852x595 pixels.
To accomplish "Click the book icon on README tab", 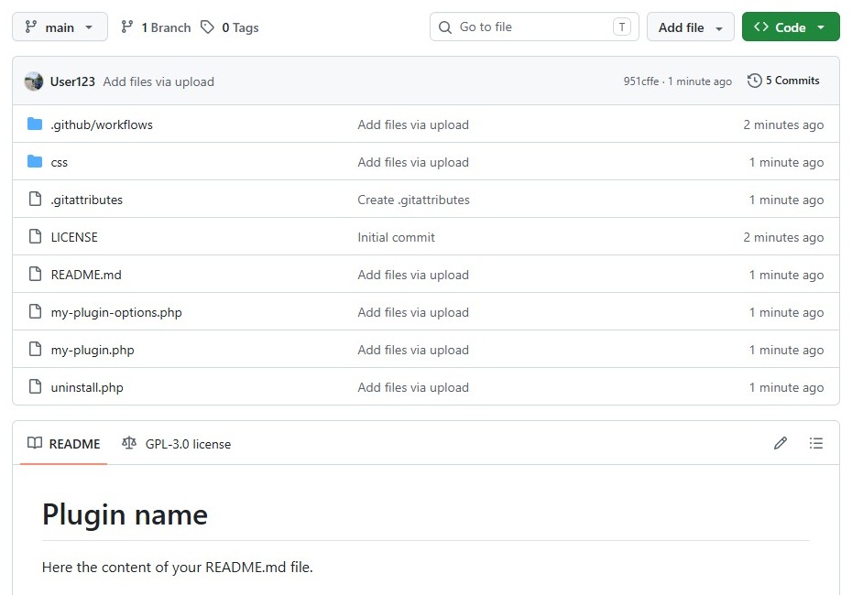I will [35, 443].
